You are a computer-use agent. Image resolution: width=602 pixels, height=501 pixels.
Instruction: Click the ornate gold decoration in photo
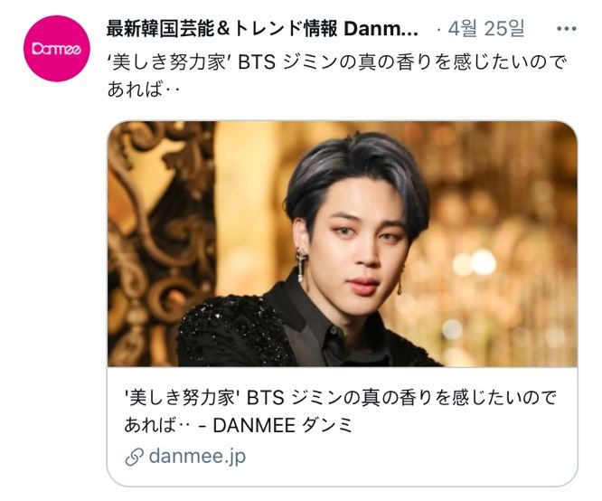coord(161,244)
